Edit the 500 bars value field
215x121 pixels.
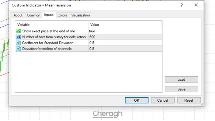(x=125, y=37)
